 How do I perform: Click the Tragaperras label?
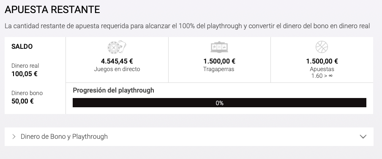(219, 69)
